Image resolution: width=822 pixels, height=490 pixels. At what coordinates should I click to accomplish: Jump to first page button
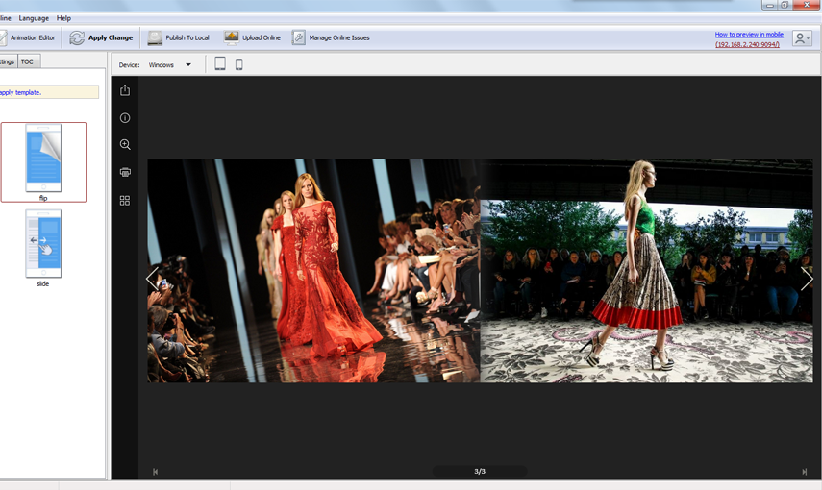coord(156,472)
